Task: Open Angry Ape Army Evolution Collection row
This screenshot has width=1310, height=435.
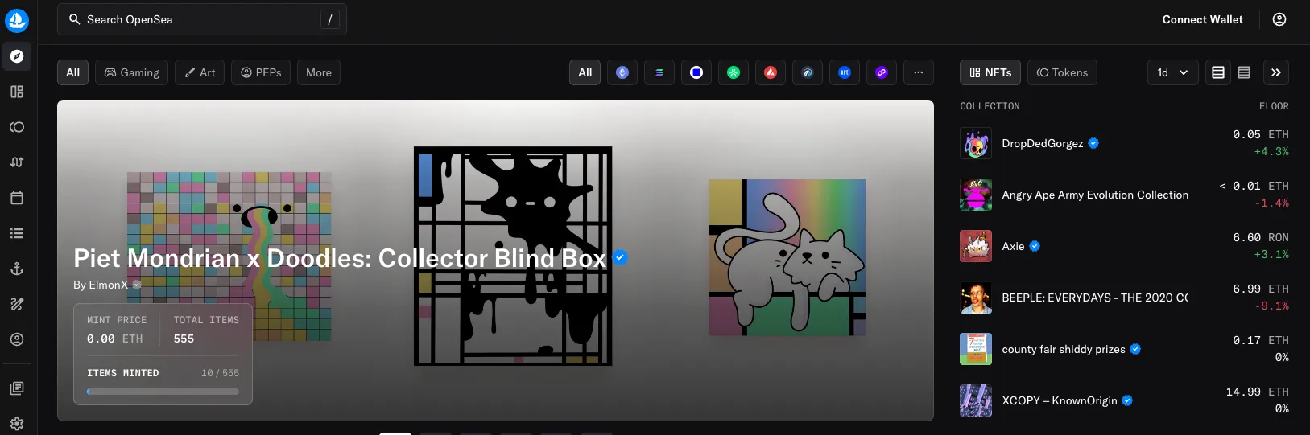Action: [1124, 195]
